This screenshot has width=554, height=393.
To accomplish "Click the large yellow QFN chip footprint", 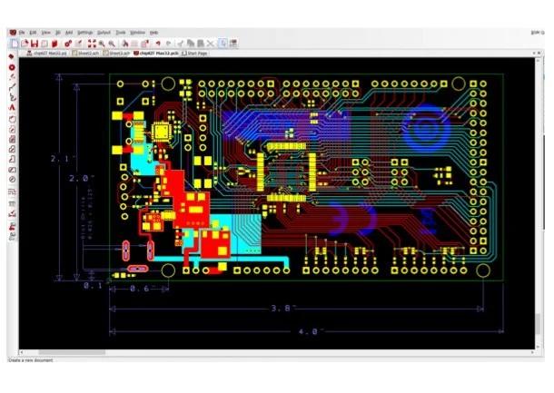I will [161, 133].
